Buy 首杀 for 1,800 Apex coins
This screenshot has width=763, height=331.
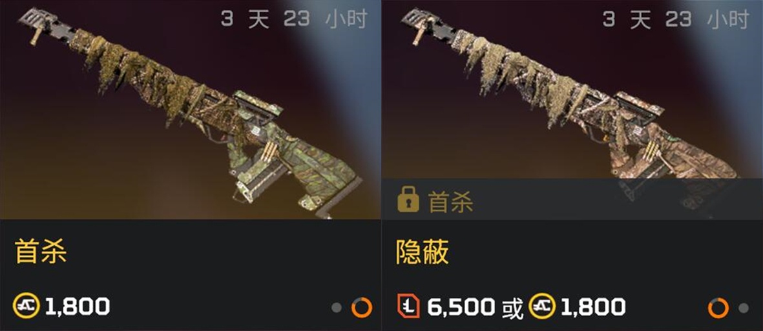coord(62,306)
